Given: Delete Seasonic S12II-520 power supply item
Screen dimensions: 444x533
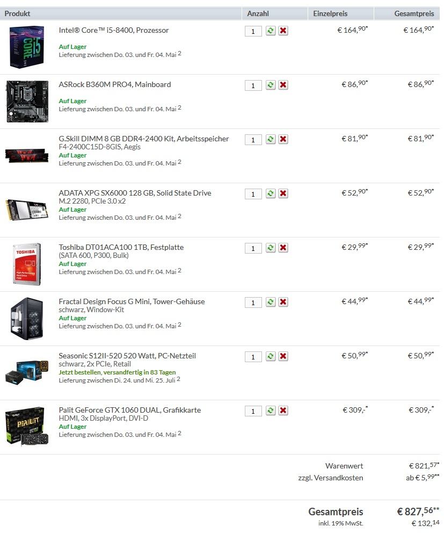Looking at the screenshot, I should coord(283,356).
